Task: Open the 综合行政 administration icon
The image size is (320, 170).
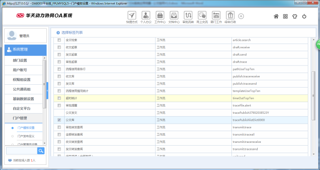Action: coord(230,15)
